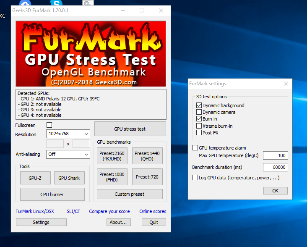Start the GPU stress test
Image resolution: width=307 pixels, height=247 pixels.
coord(130,129)
